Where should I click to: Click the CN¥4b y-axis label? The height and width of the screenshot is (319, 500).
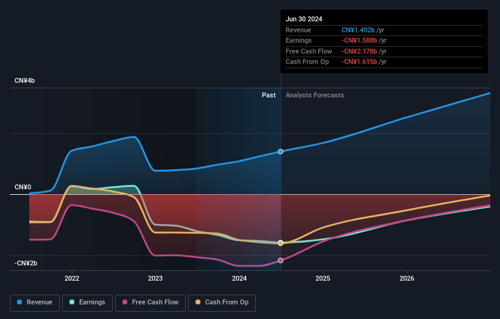24,80
